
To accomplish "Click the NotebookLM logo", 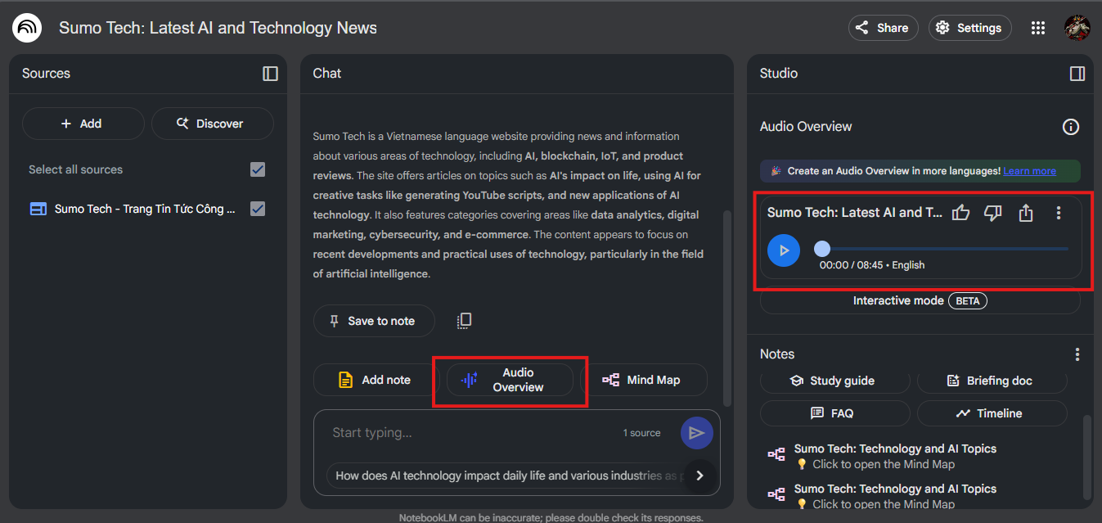I will (x=27, y=28).
